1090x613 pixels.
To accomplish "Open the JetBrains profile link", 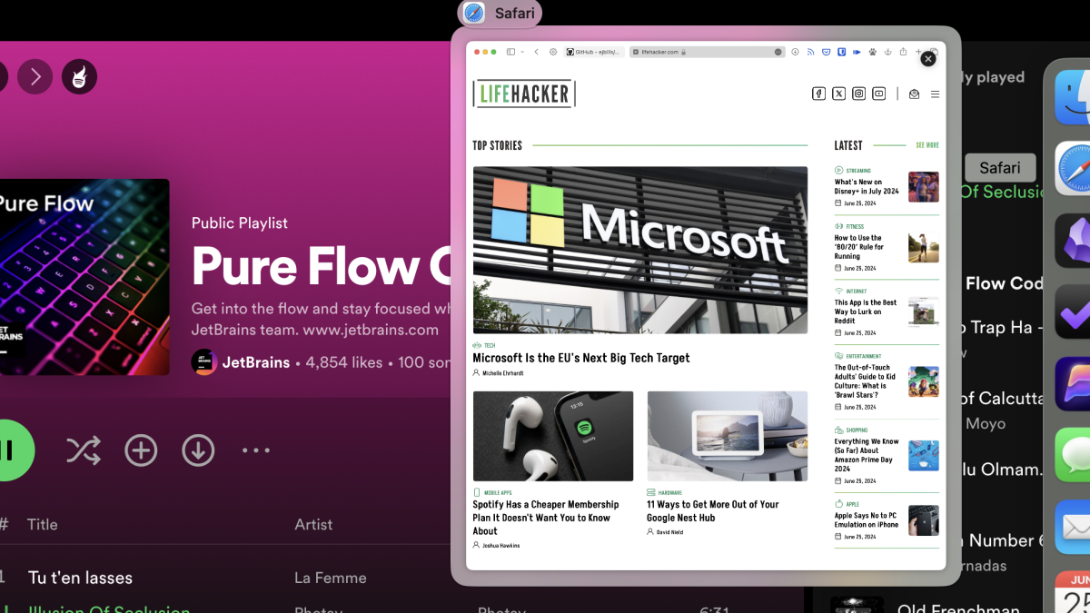I will 254,362.
